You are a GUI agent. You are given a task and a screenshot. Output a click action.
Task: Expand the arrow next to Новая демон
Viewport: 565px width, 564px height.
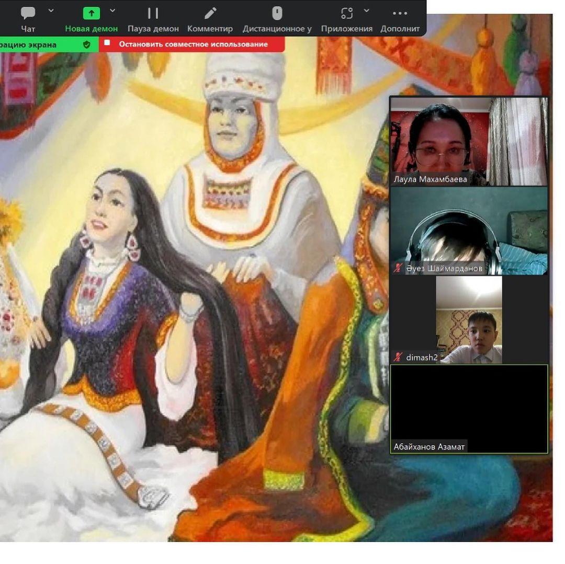(x=113, y=11)
